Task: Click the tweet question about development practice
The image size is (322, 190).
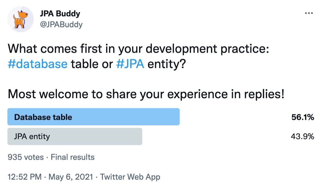Action: tap(138, 56)
